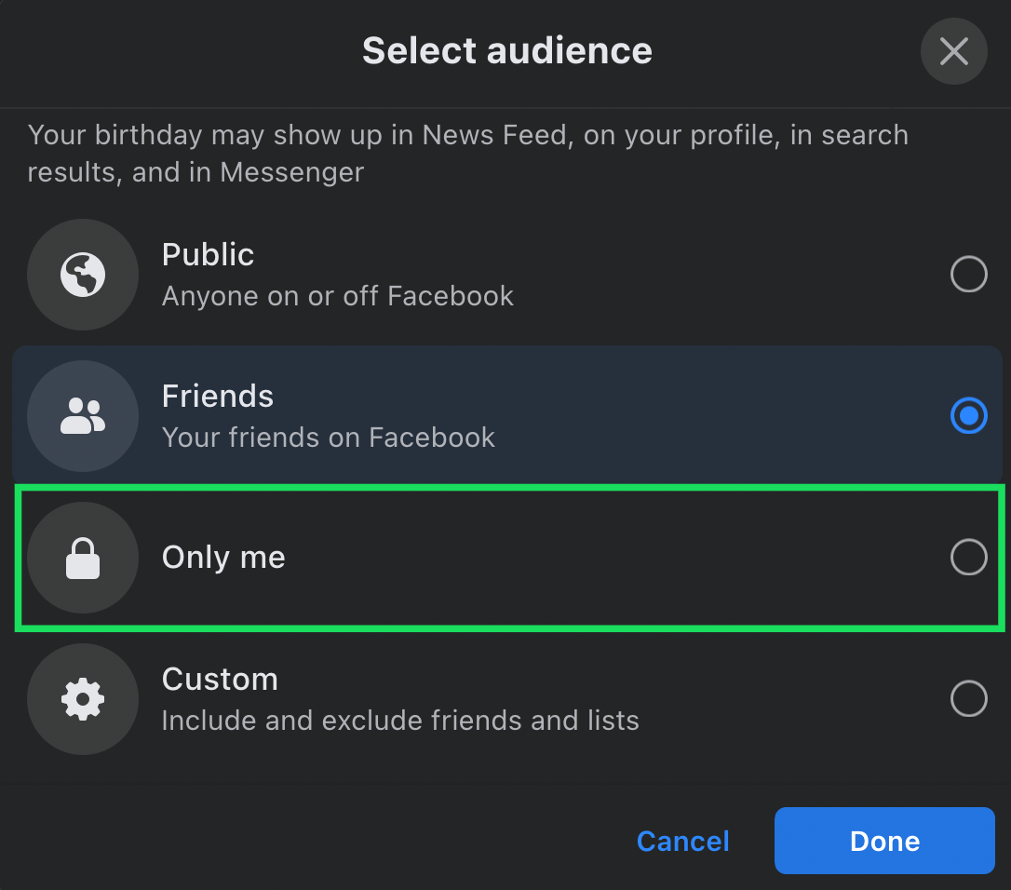Click "Include and exclude friends and lists"
Viewport: 1011px width, 890px height.
click(x=400, y=721)
